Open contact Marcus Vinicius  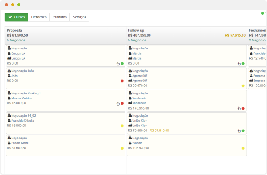(22, 98)
